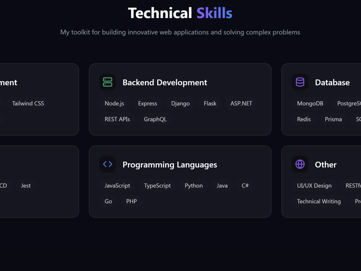The height and width of the screenshot is (271, 361).
Task: Click the UI/UX Design tag
Action: [x=314, y=185]
